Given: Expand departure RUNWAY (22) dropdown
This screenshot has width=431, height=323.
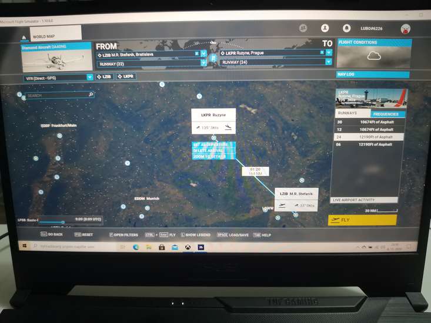Looking at the screenshot, I should (x=203, y=63).
